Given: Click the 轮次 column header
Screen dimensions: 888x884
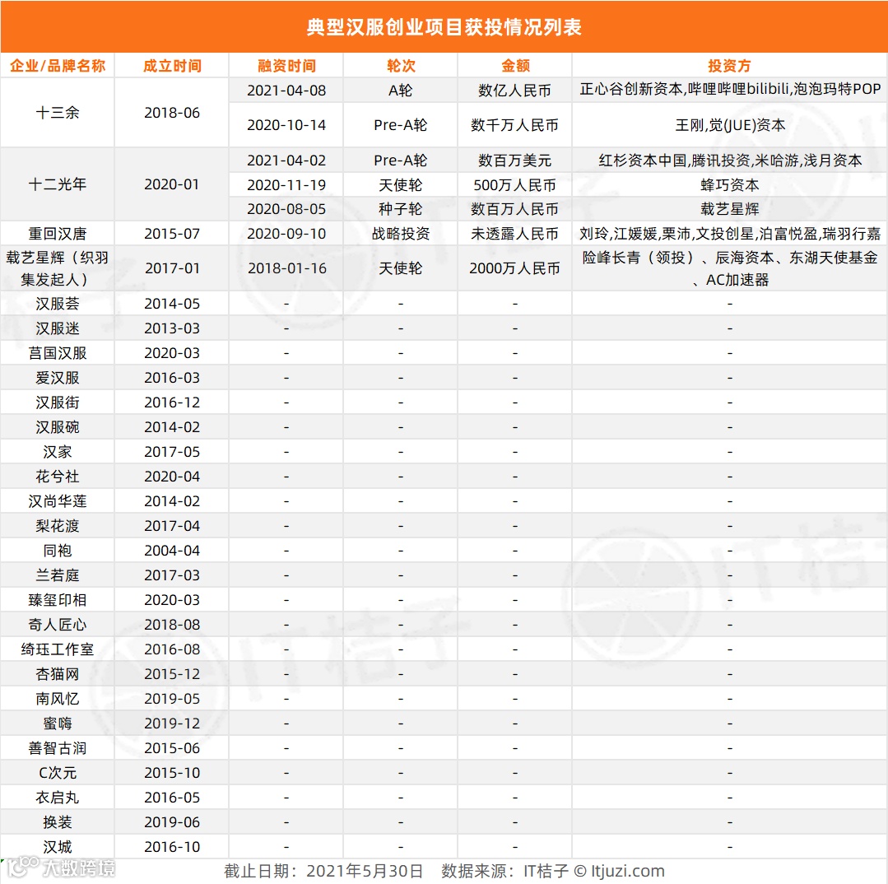Looking at the screenshot, I should [x=401, y=66].
